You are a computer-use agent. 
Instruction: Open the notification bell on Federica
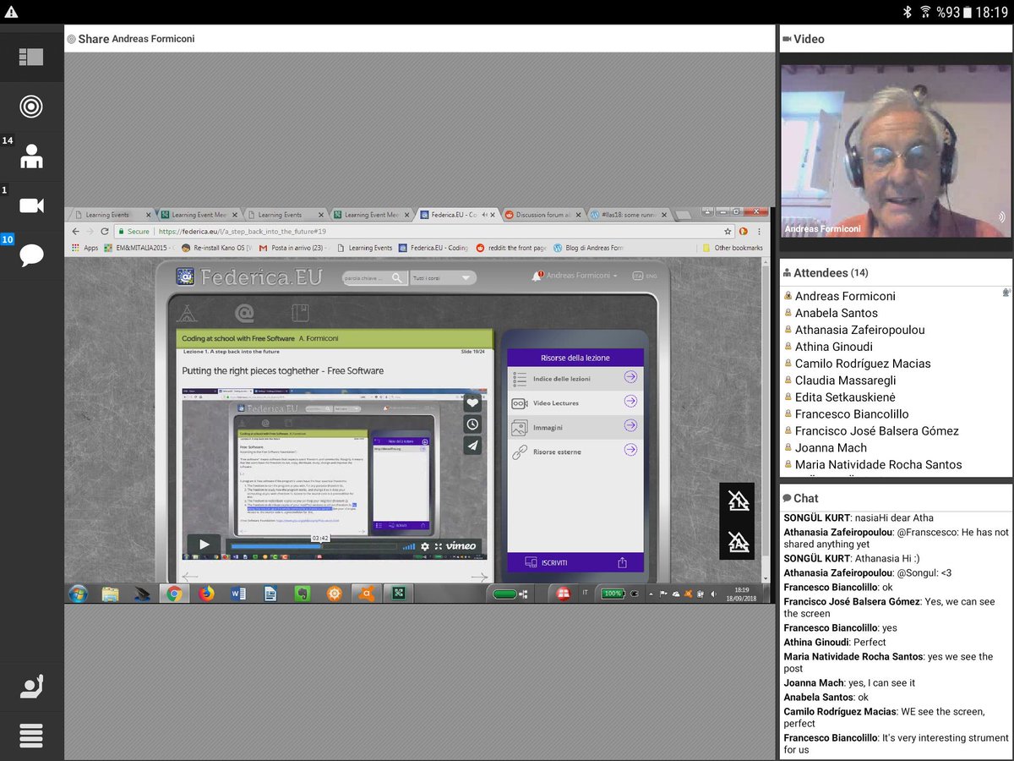pyautogui.click(x=537, y=276)
